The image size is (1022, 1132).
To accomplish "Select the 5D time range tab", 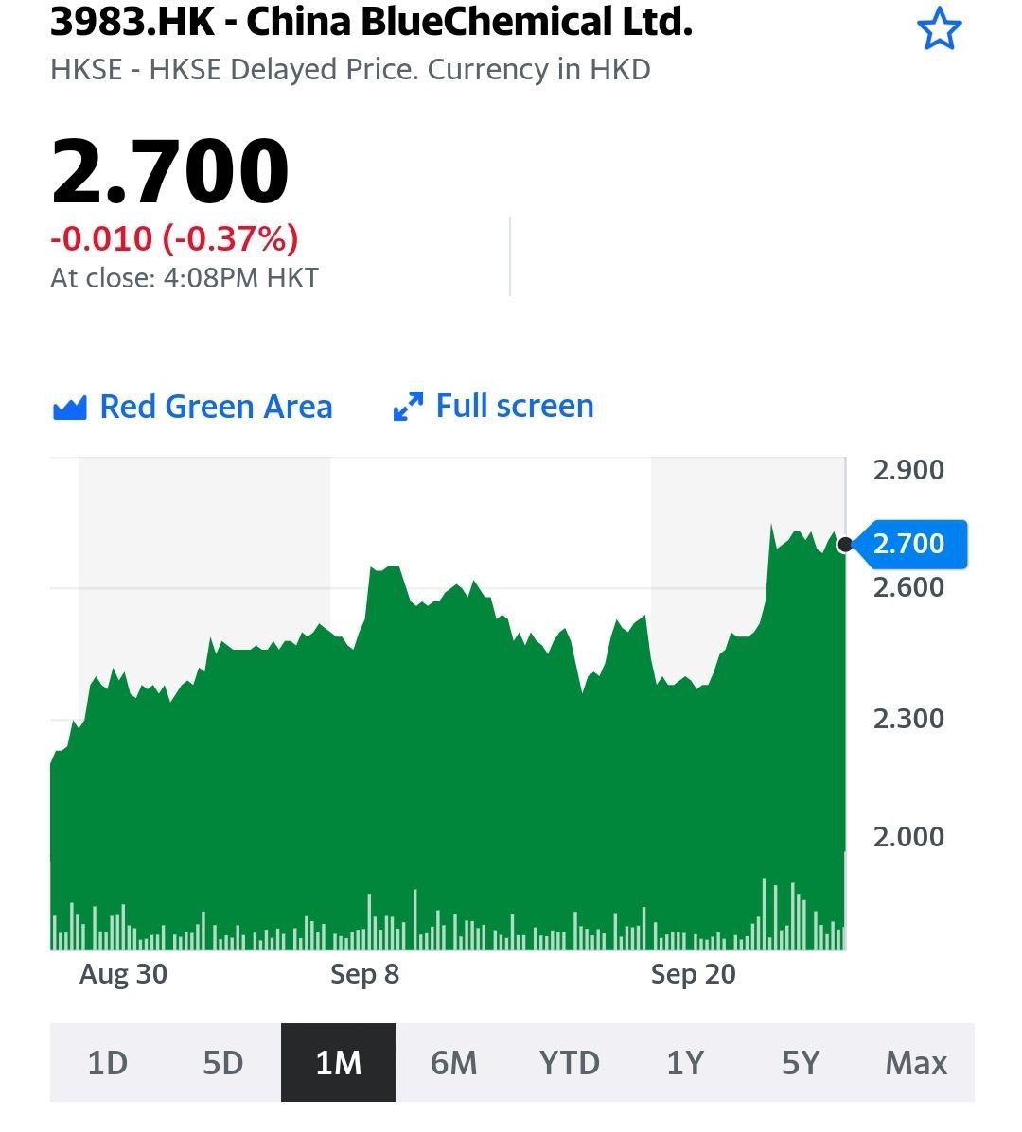I will tap(223, 1063).
